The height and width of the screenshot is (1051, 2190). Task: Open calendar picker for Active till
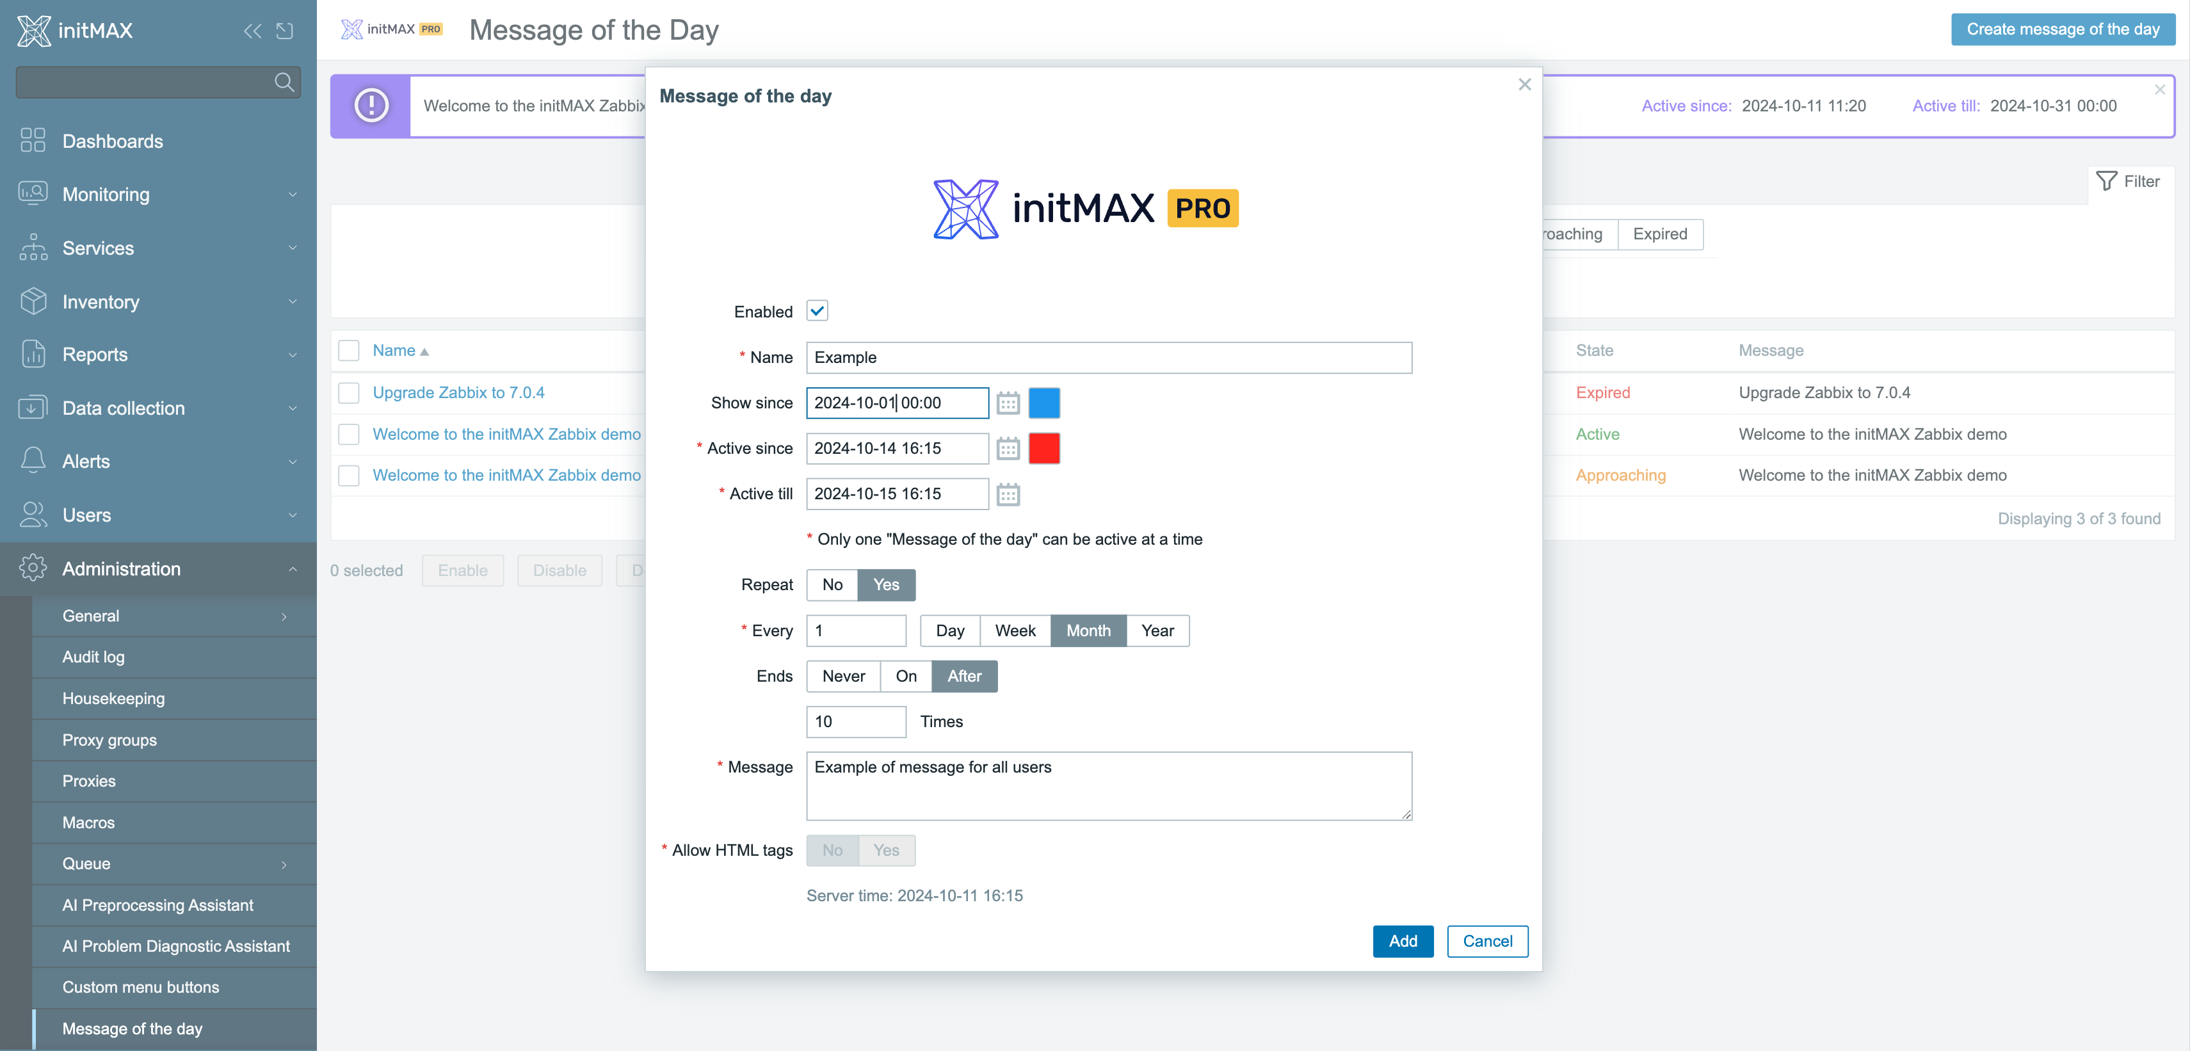click(1008, 494)
